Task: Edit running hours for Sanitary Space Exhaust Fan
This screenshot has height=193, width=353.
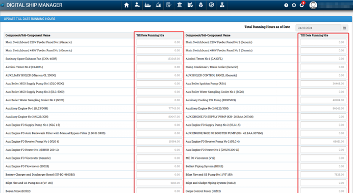Action: (159, 59)
